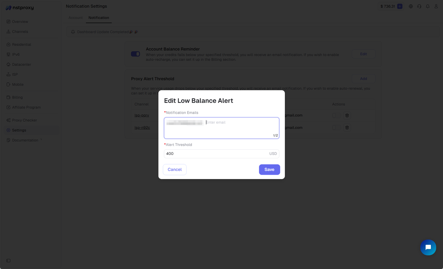
Task: Click the support headset icon
Action: tap(419, 6)
